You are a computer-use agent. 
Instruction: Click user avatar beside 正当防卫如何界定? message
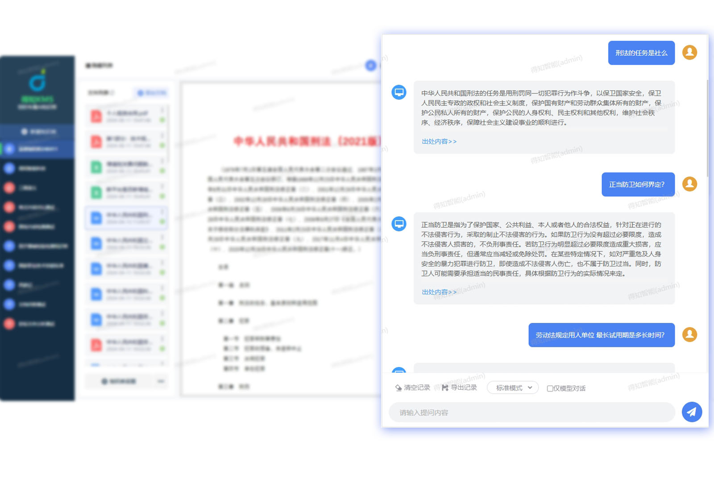click(x=689, y=184)
